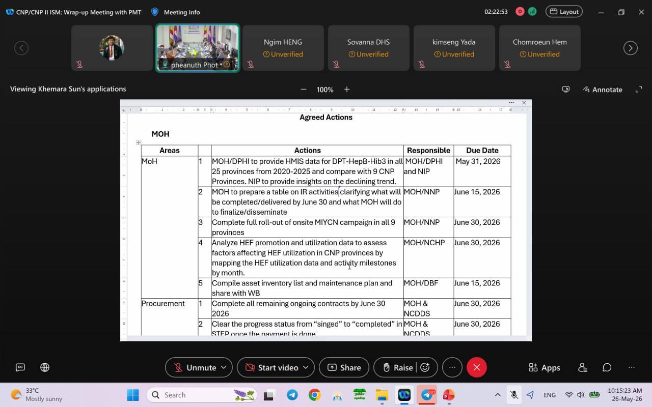Open the Apps button

[544, 367]
